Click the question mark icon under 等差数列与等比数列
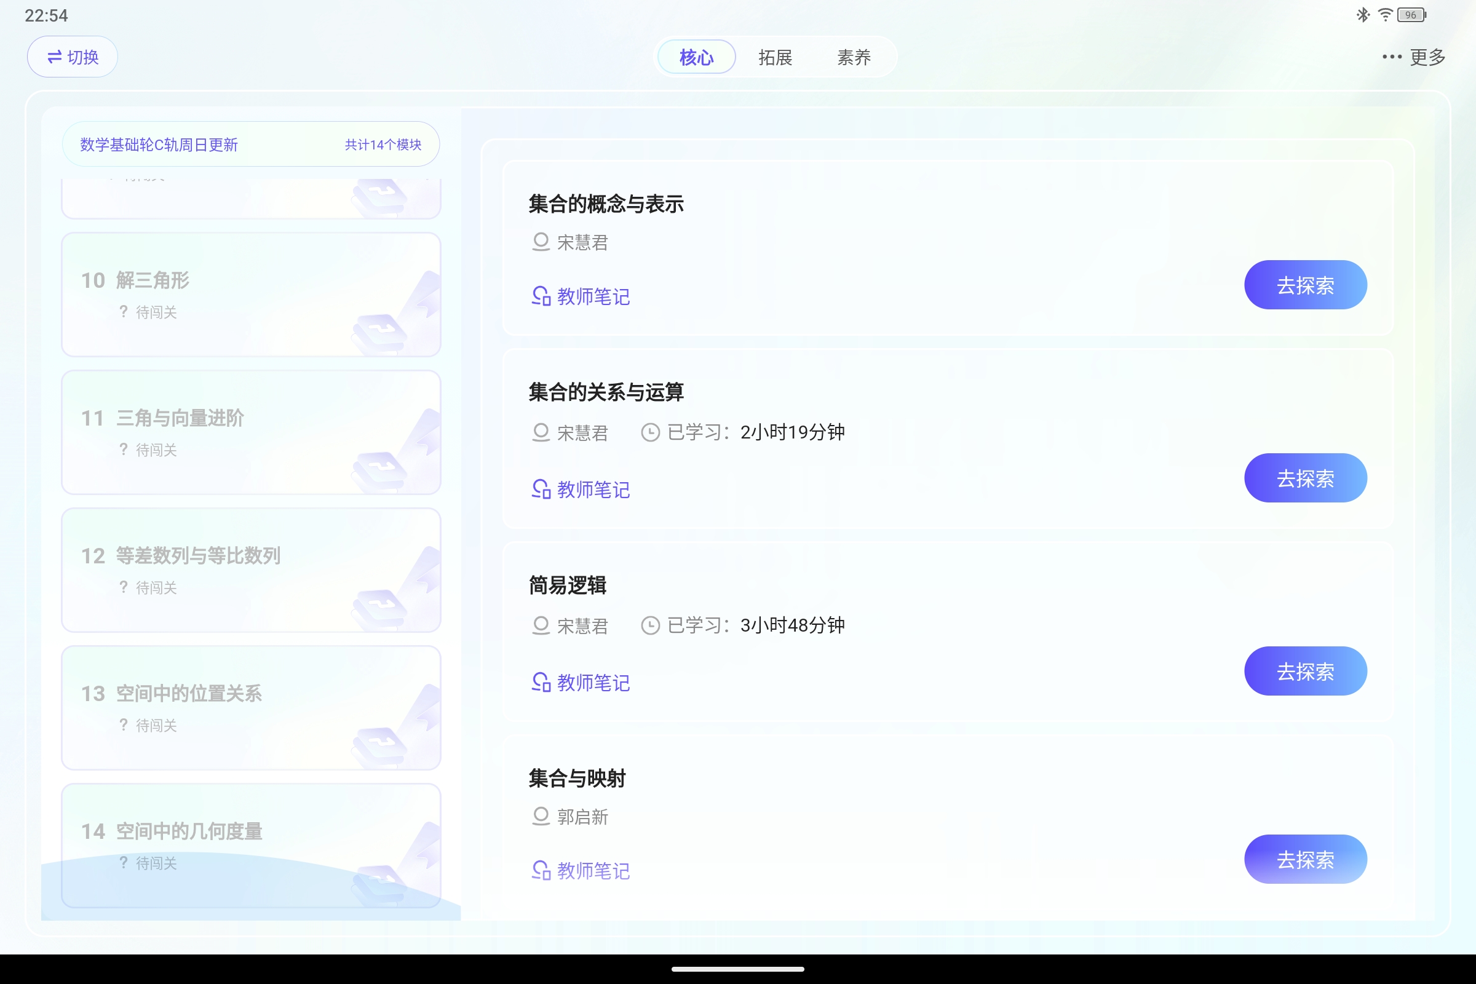 [x=124, y=587]
